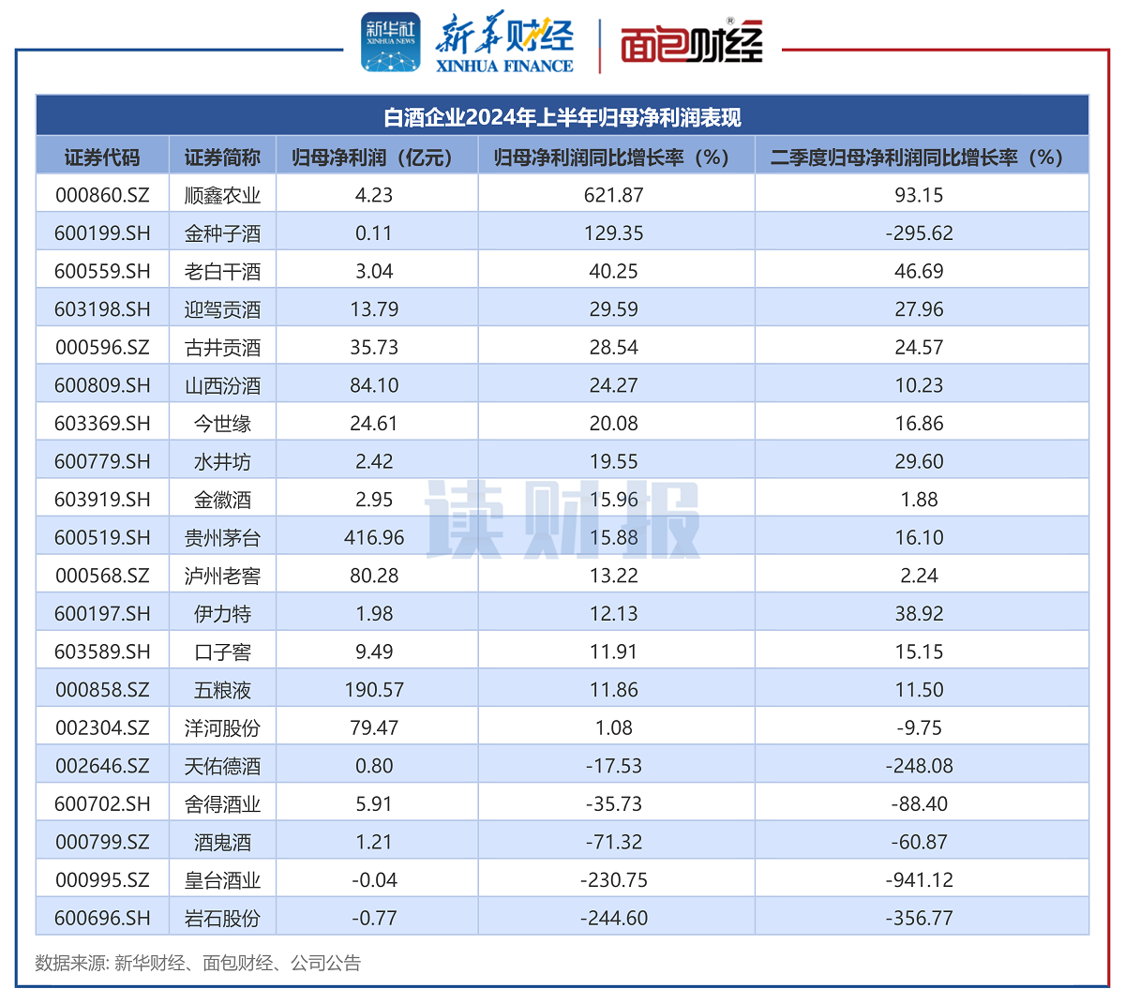Image resolution: width=1125 pixels, height=1004 pixels.
Task: Select the name cell 五粮液
Action: point(222,690)
